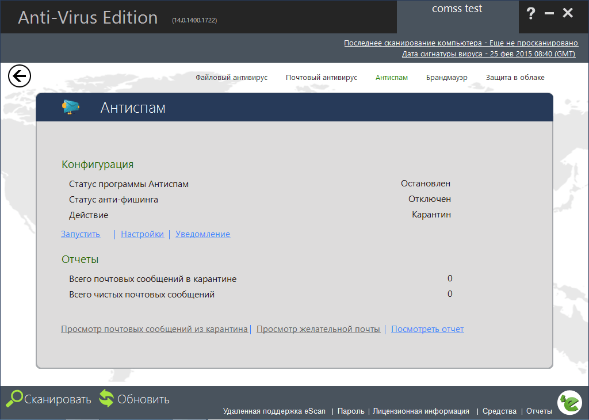Select the Брандмауэр tab
The width and height of the screenshot is (589, 420).
coord(447,77)
